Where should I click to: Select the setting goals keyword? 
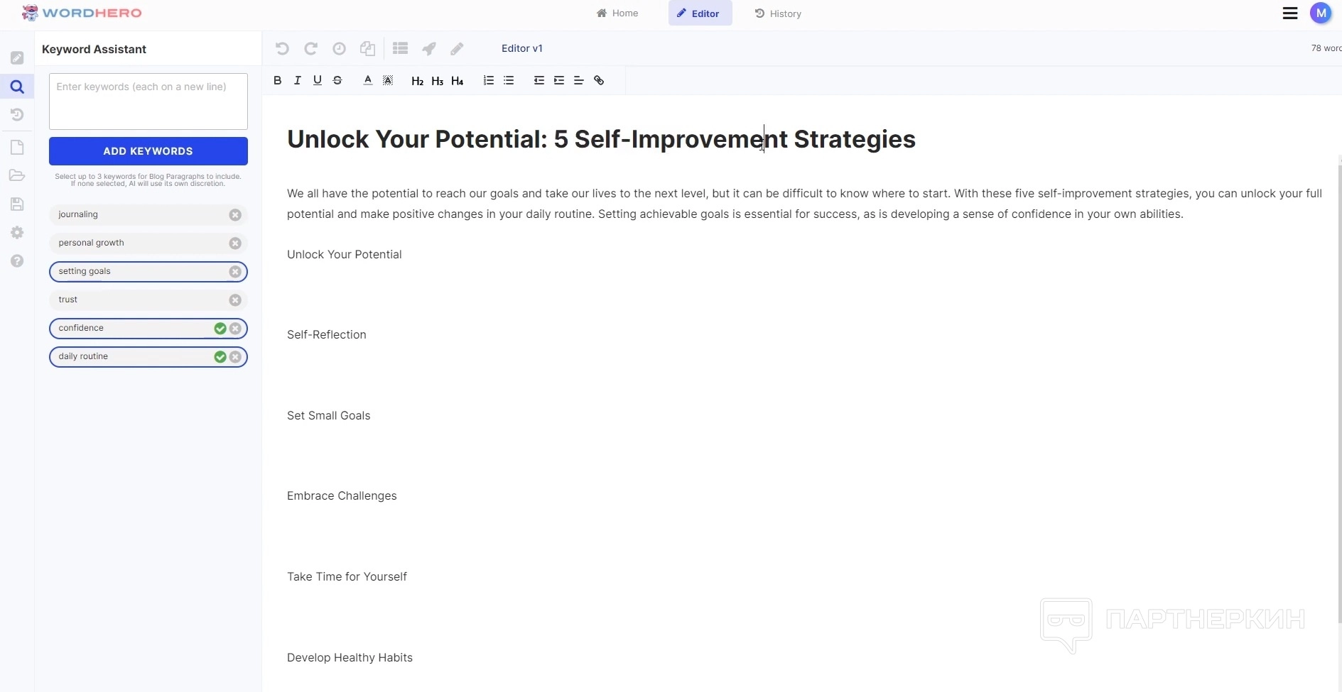[135, 271]
